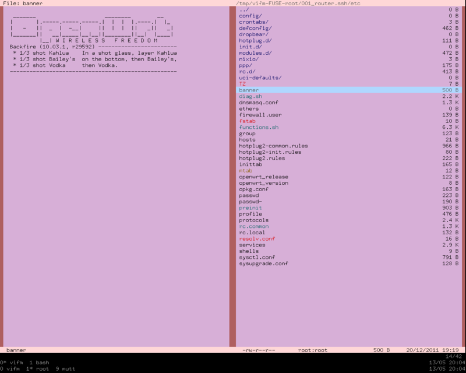The width and height of the screenshot is (466, 373).
Task: Click root:root owner in status bar
Action: click(313, 350)
